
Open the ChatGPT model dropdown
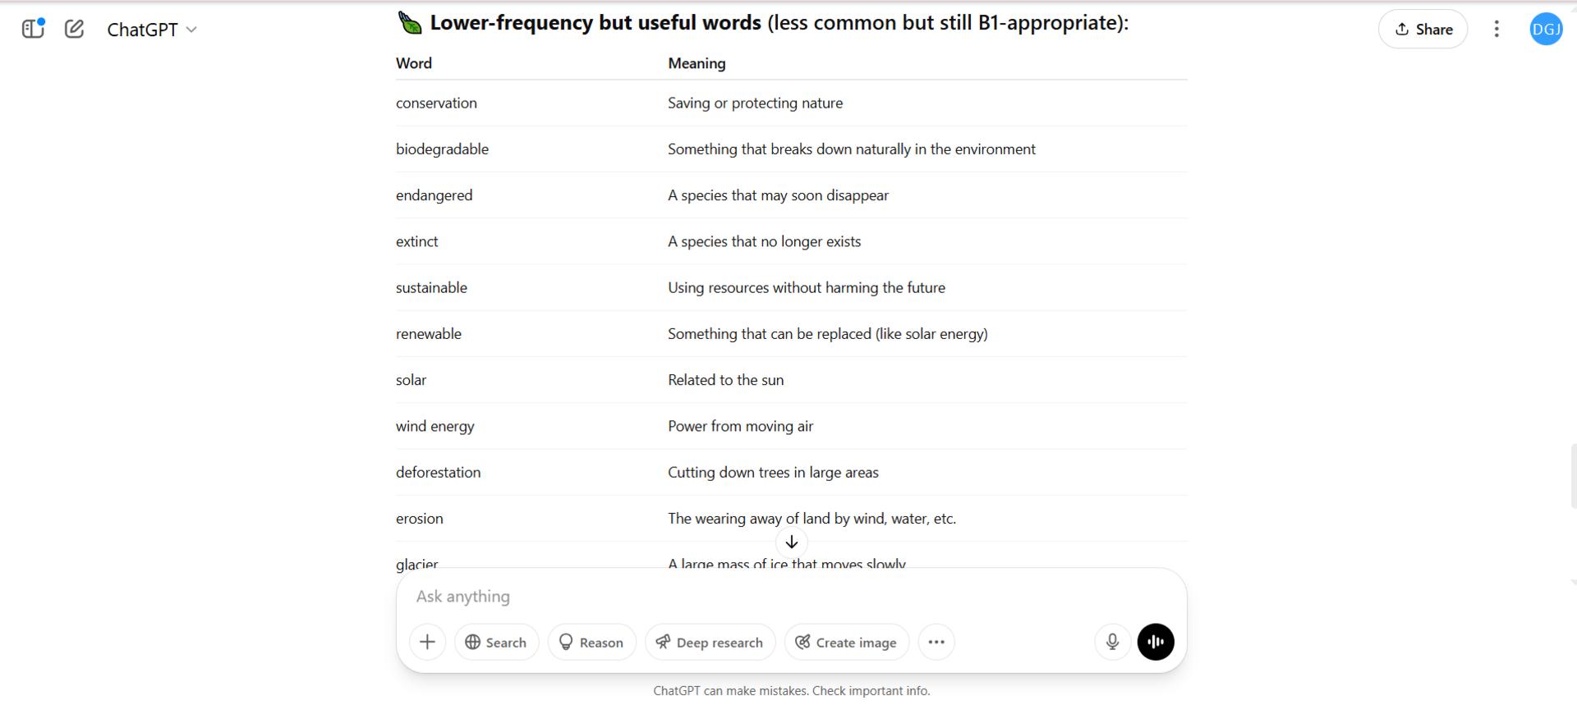[152, 30]
